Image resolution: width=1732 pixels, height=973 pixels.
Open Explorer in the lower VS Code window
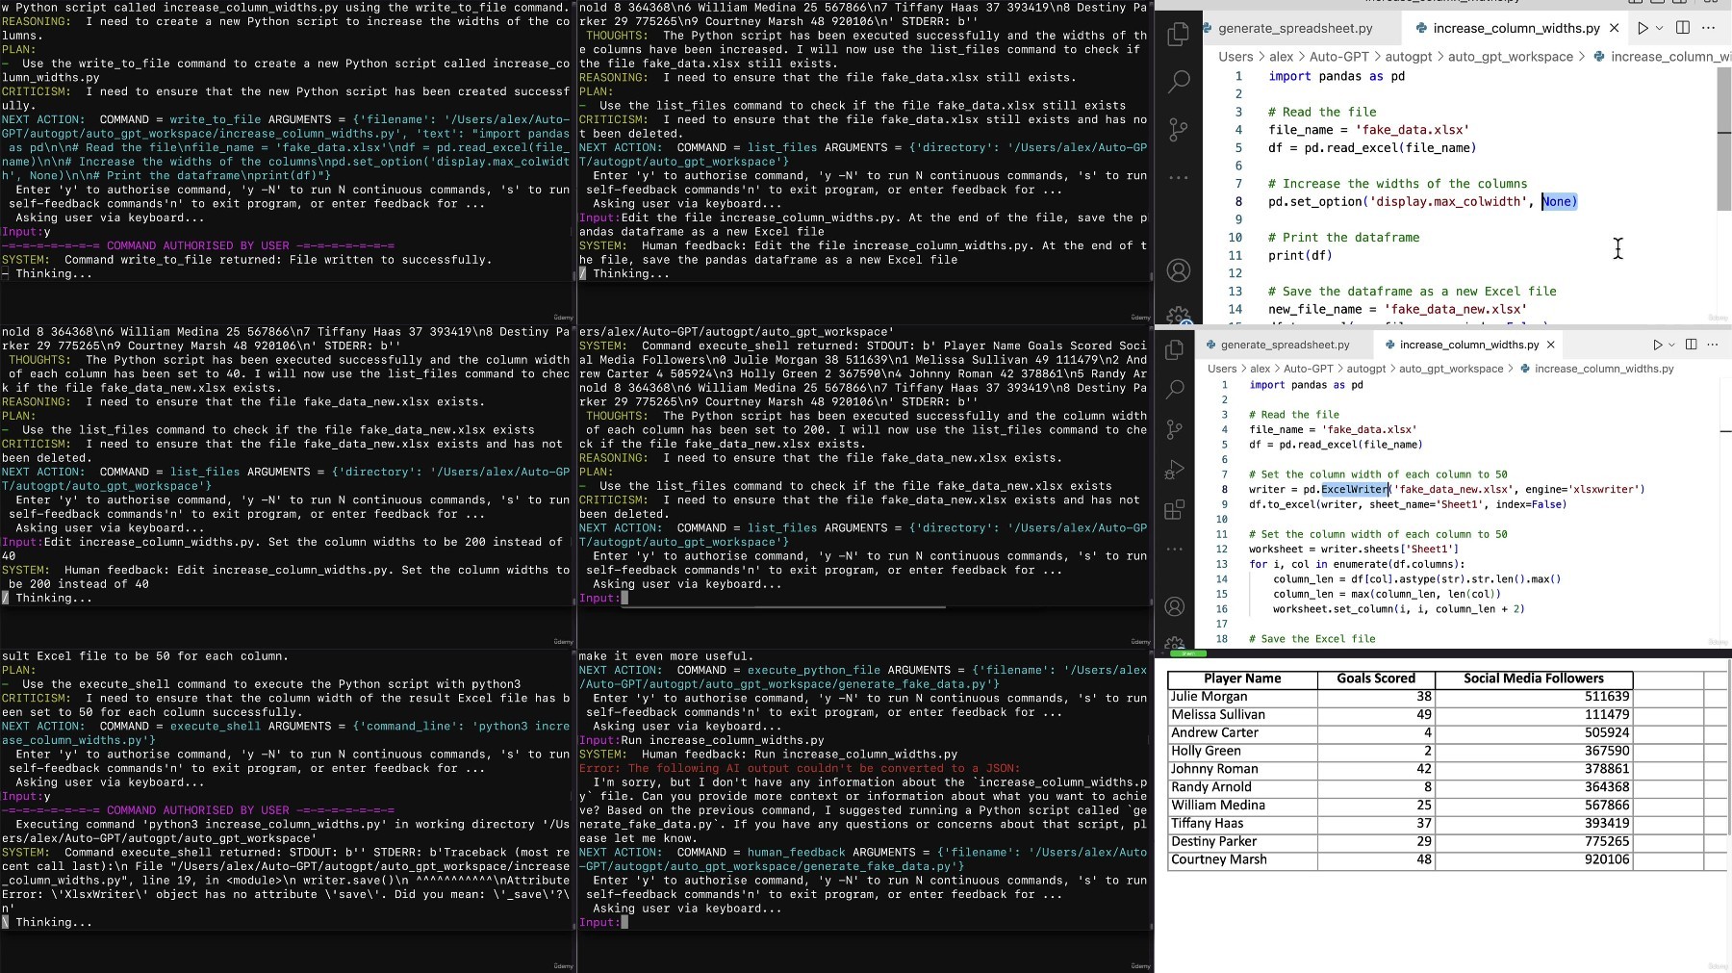tap(1174, 349)
